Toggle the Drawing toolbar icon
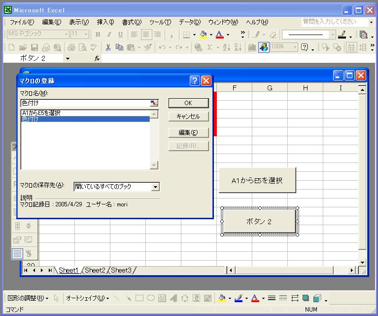Screen dimensions: 378x316 coord(264,47)
